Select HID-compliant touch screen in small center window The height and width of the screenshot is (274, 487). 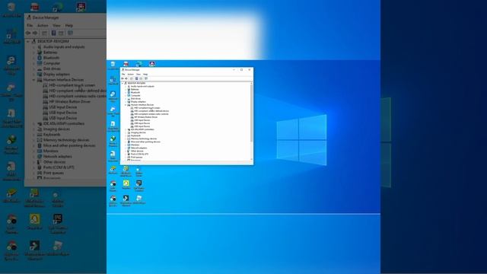(x=147, y=108)
